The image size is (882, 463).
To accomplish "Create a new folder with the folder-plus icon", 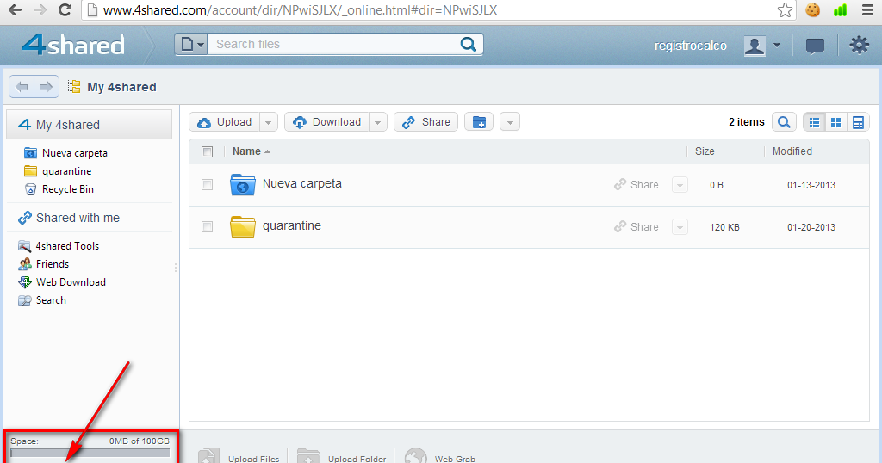I will (479, 122).
